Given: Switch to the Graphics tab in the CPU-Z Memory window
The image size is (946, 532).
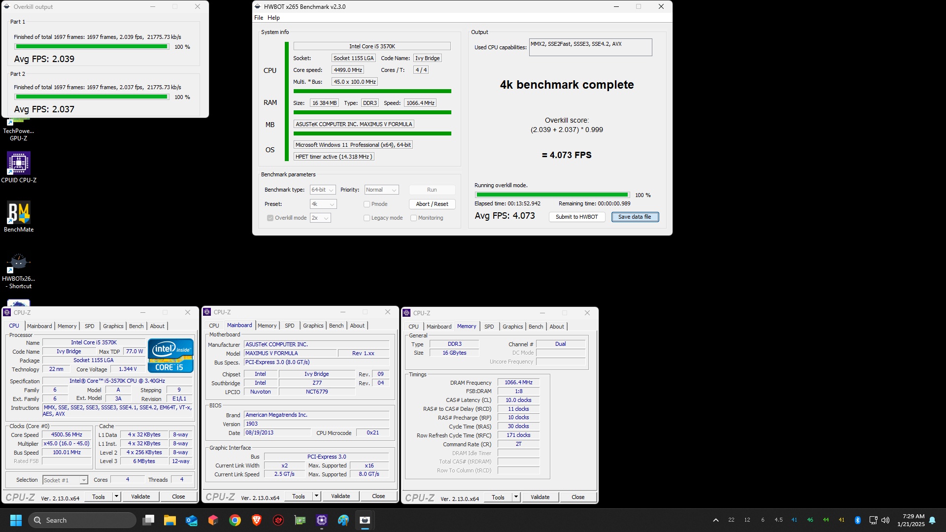Looking at the screenshot, I should point(513,327).
